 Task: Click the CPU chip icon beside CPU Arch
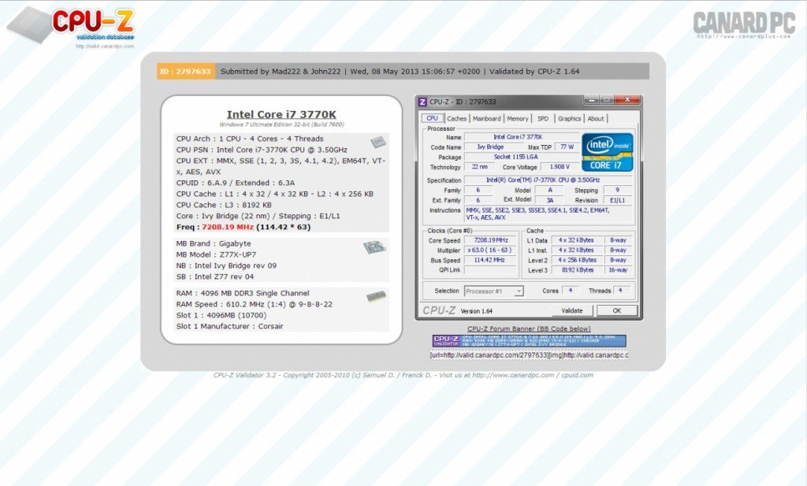377,143
